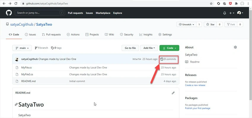The width and height of the screenshot is (252, 118).
Task: Switch to the Projects tab
Action: 92,35
